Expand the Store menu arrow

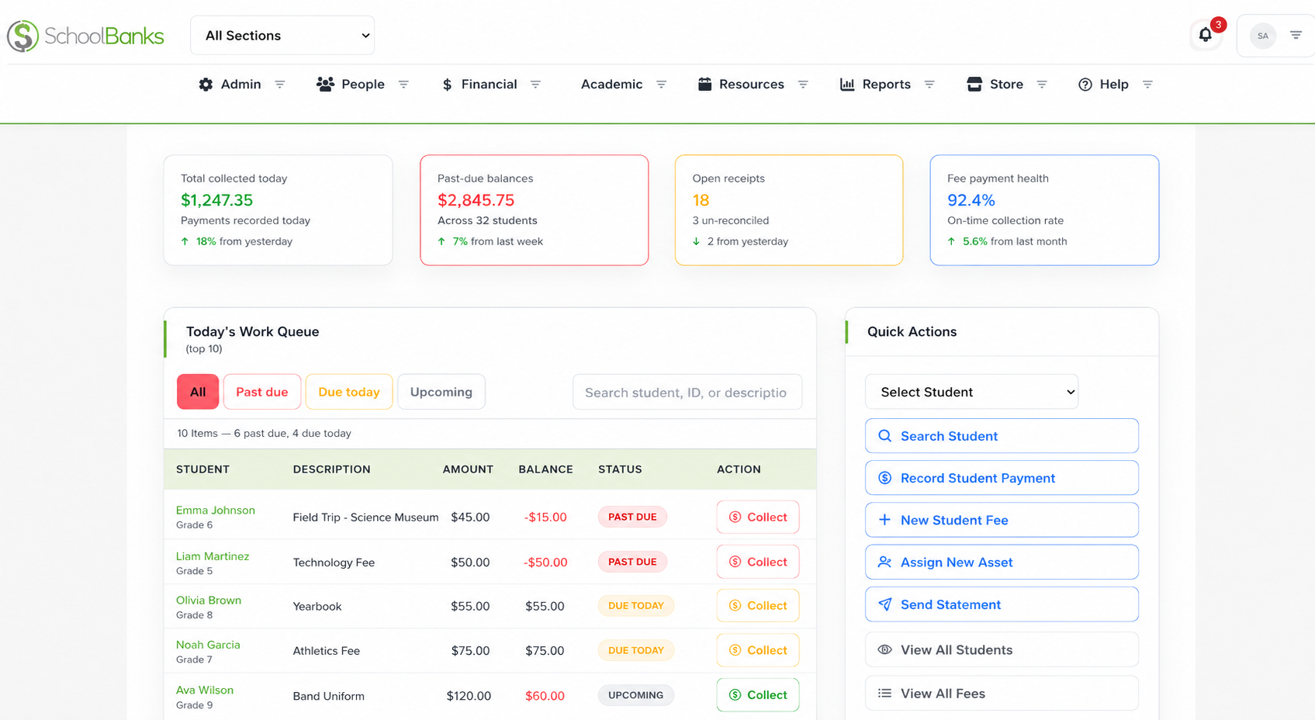[1042, 85]
